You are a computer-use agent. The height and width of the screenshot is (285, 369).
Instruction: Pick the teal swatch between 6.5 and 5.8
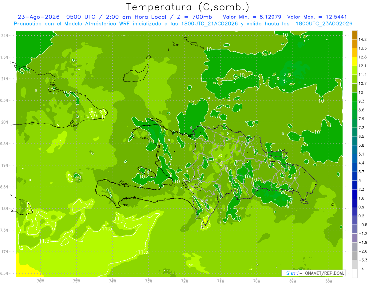pos(355,141)
